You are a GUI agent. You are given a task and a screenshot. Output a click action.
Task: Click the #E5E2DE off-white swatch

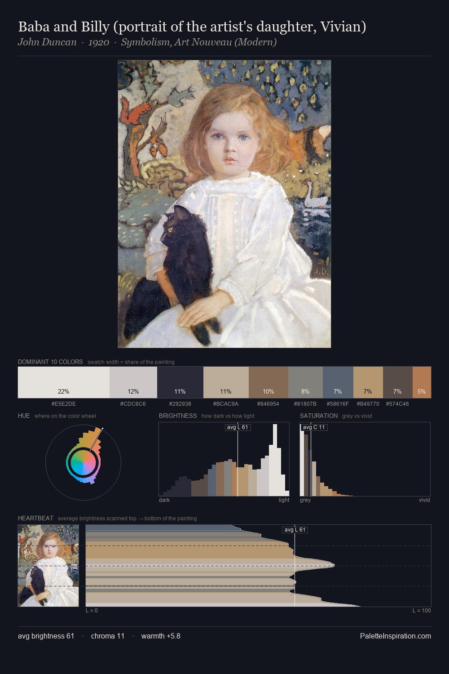[x=64, y=382]
